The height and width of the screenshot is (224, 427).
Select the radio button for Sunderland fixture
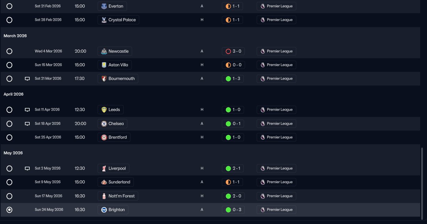[10, 182]
